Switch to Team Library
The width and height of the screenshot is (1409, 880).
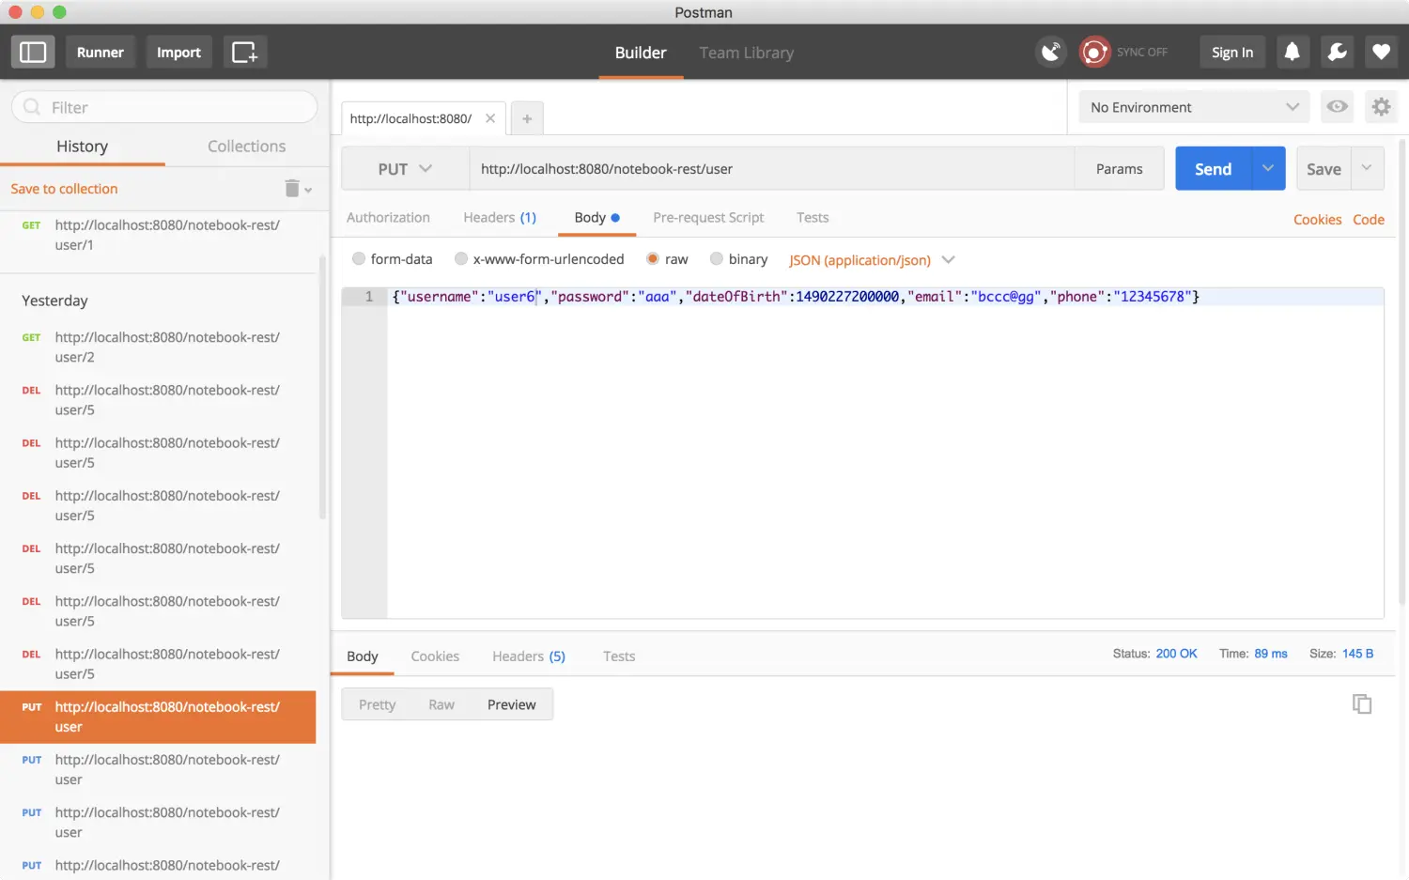(747, 53)
